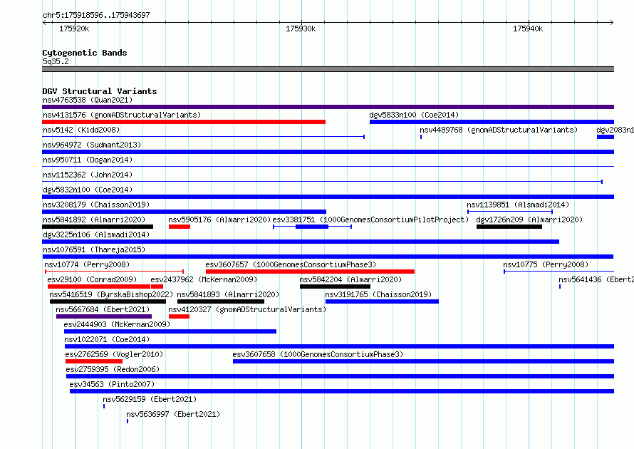Image resolution: width=634 pixels, height=449 pixels.
Task: Click the chr5:175918596..175943697 coordinates text
Action: click(x=96, y=16)
